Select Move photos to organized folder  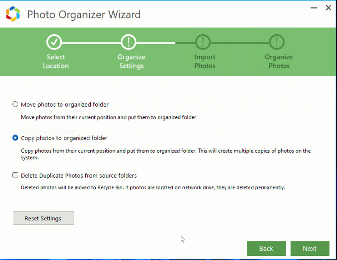pos(15,104)
